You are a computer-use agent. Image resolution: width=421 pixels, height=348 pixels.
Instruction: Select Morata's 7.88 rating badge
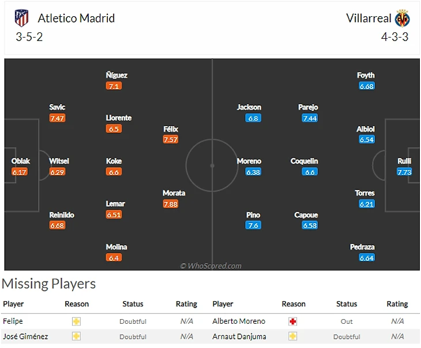170,204
